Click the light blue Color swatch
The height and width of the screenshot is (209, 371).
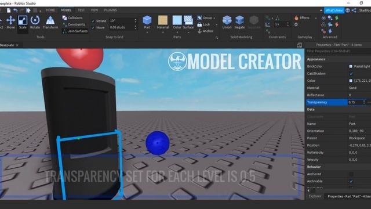(177, 20)
